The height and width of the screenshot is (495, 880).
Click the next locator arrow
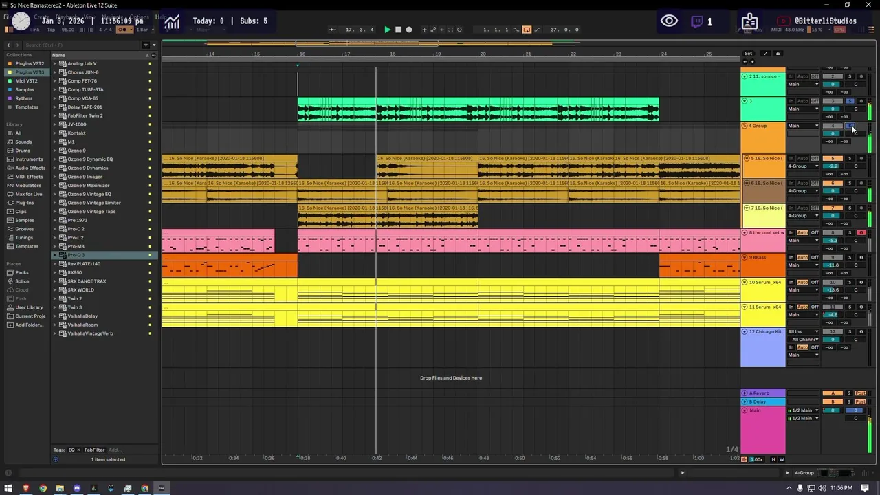[x=751, y=62]
